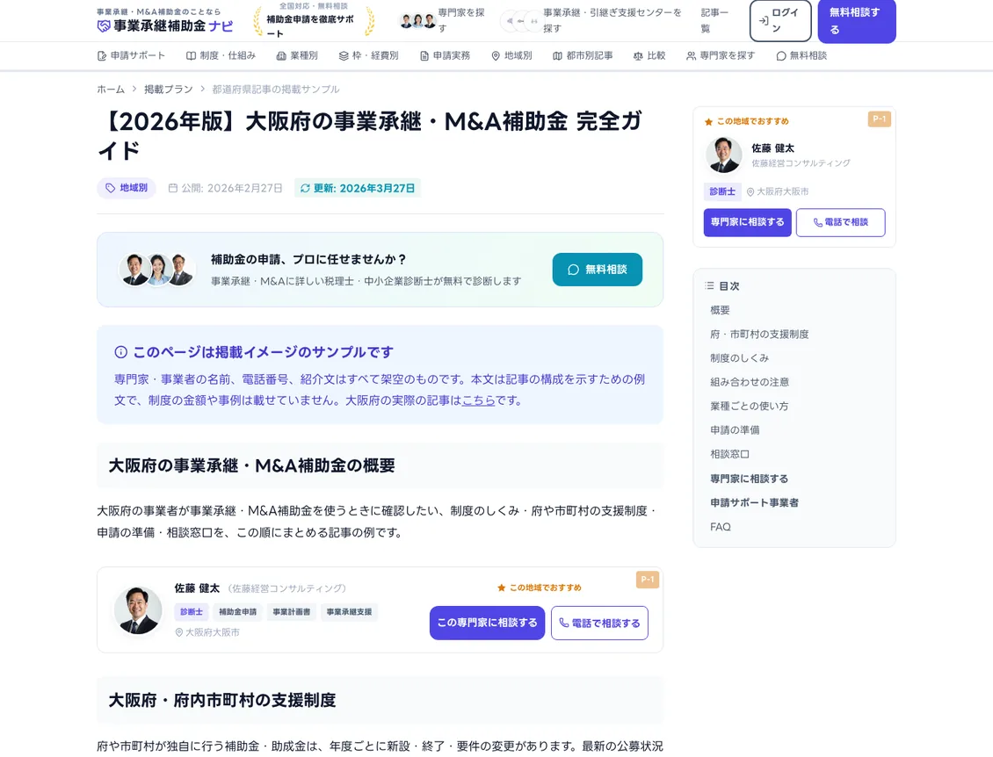Click 佐藤 健太's photo in article card
Screen dimensions: 993x757
point(137,610)
